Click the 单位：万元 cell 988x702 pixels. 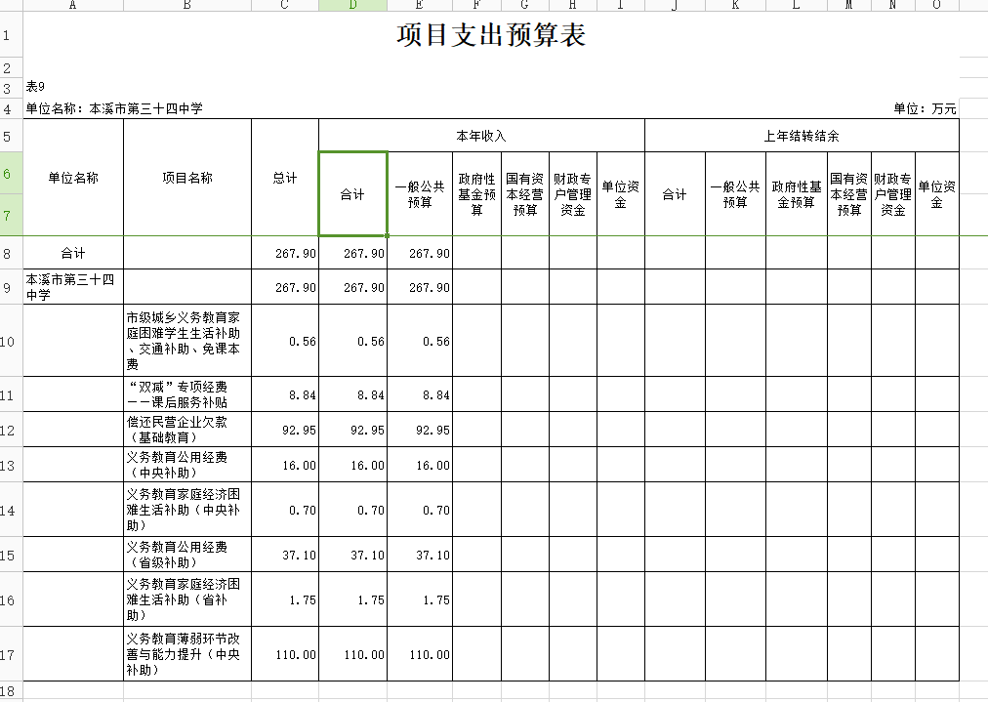(925, 108)
